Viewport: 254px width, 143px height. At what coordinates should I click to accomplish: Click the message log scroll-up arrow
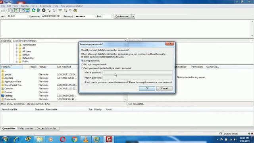tap(252, 21)
